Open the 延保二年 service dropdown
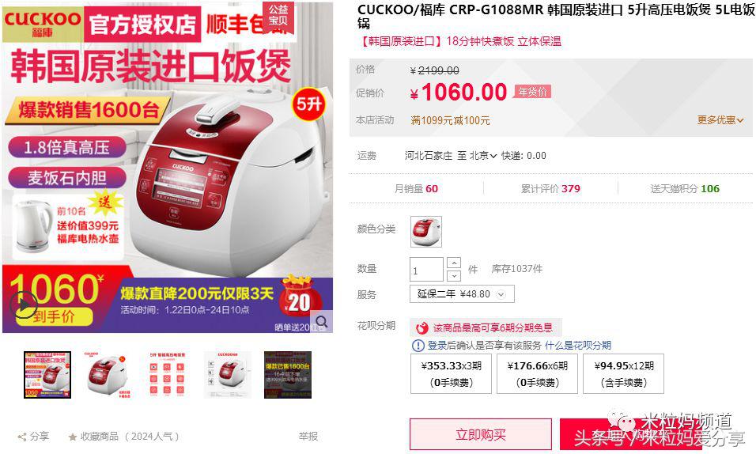 (x=462, y=293)
